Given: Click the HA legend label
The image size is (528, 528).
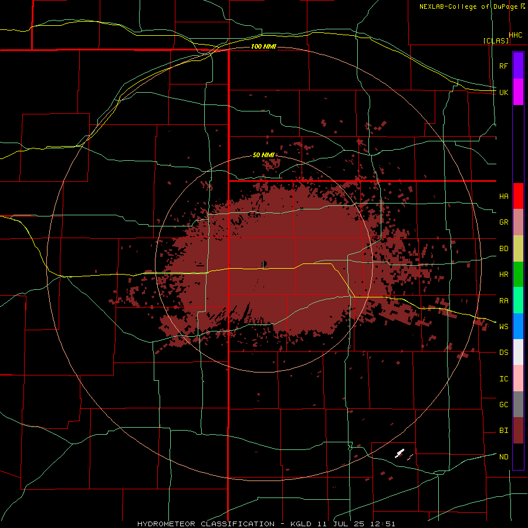Looking at the screenshot, I should 503,196.
